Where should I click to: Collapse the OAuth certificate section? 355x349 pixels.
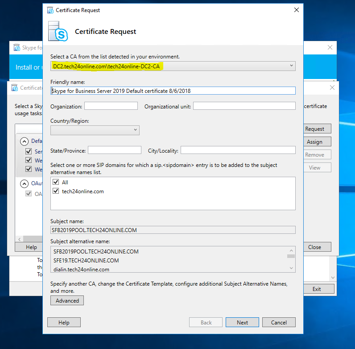(23, 183)
